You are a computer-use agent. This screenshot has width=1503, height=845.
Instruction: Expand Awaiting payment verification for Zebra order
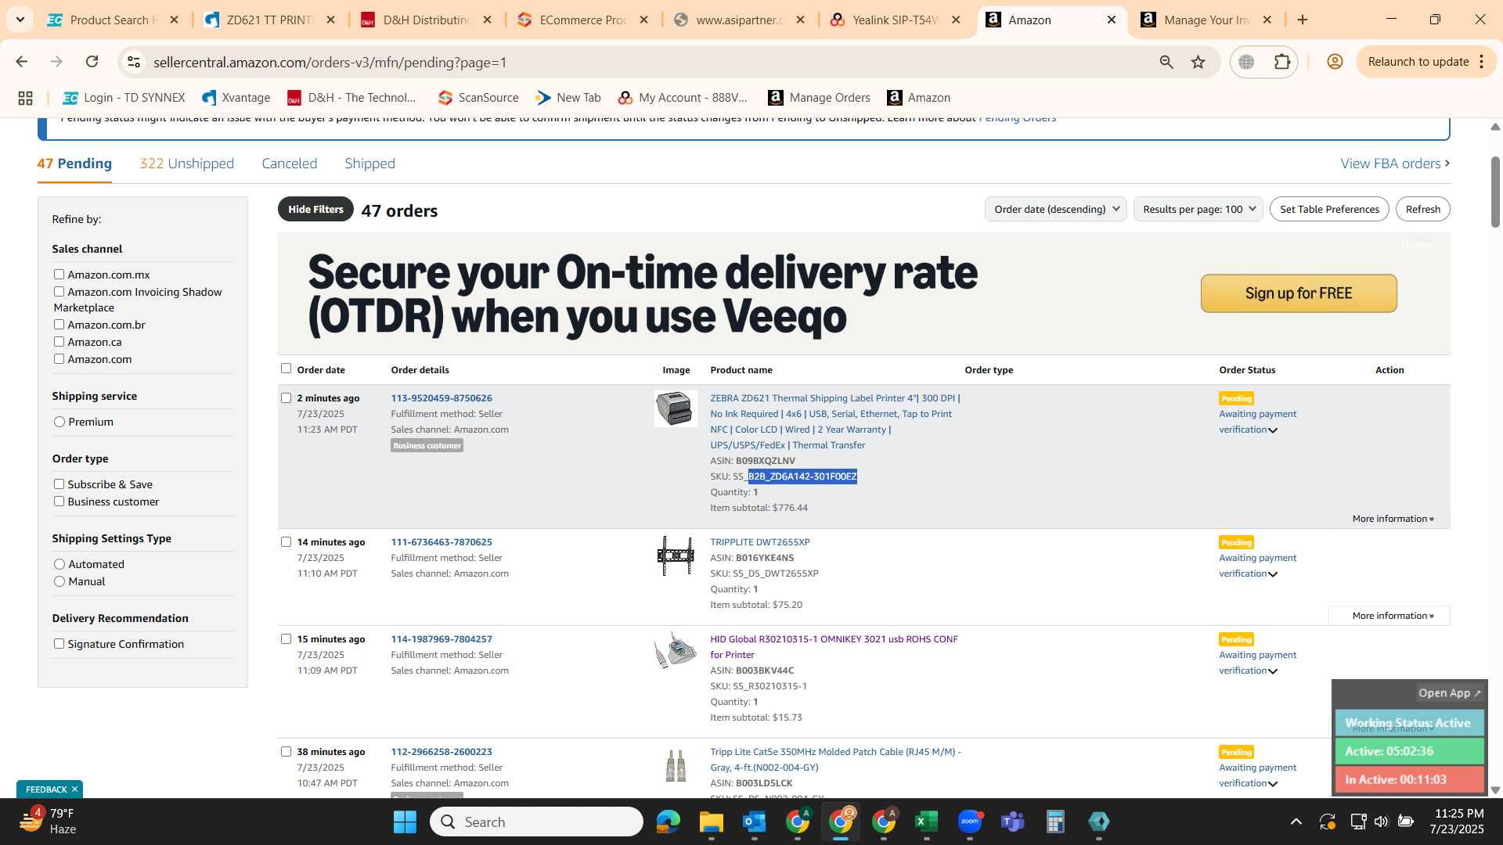tap(1273, 430)
